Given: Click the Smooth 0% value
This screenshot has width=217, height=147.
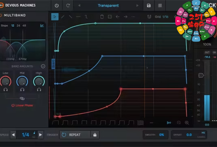Looking at the screenshot, I should 161,135.
